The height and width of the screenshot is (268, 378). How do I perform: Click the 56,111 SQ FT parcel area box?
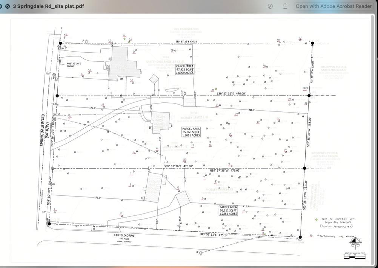point(228,210)
